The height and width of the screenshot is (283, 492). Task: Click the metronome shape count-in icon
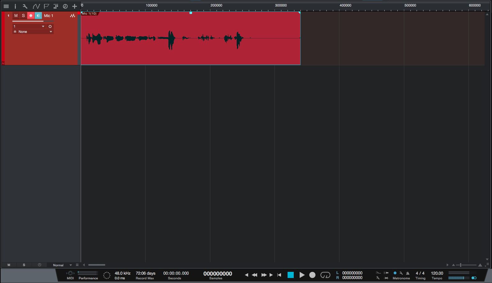[408, 273]
